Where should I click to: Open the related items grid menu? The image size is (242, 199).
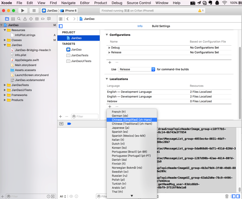tap(61, 19)
